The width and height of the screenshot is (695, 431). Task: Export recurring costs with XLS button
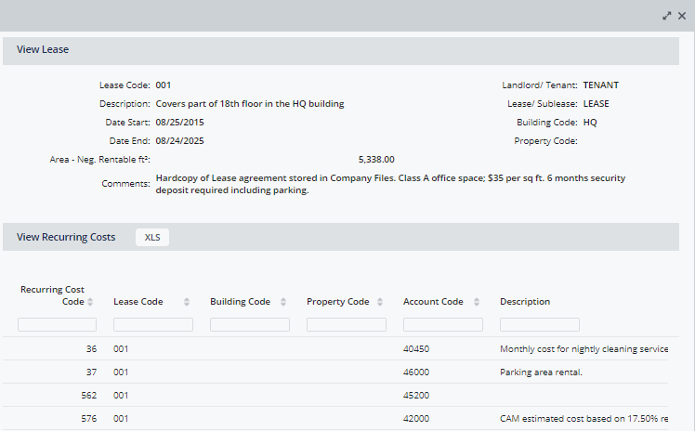click(x=152, y=237)
